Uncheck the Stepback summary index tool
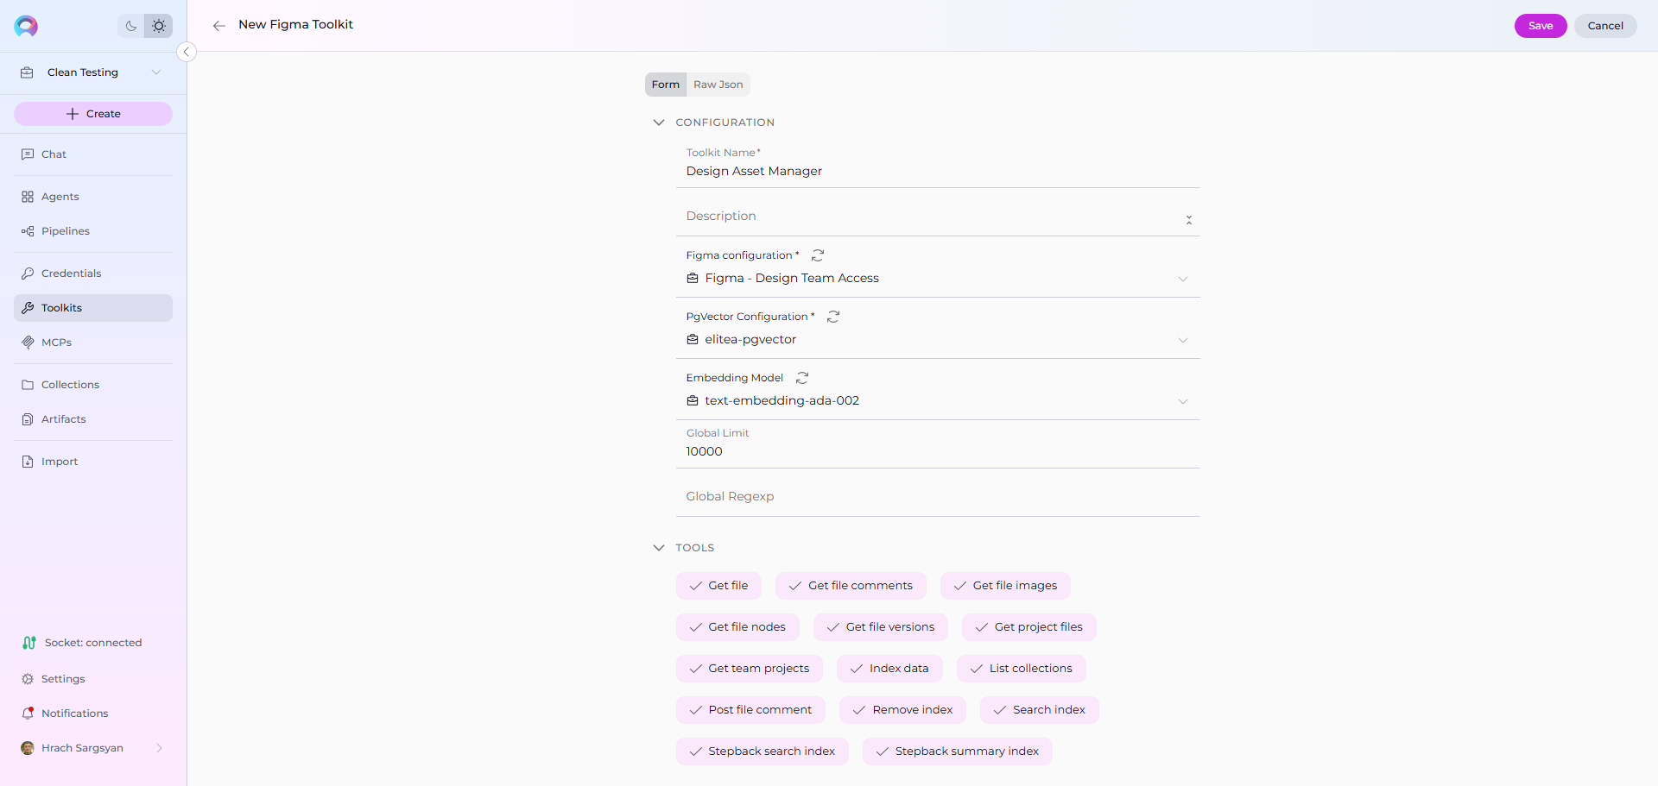This screenshot has width=1658, height=786. (957, 751)
